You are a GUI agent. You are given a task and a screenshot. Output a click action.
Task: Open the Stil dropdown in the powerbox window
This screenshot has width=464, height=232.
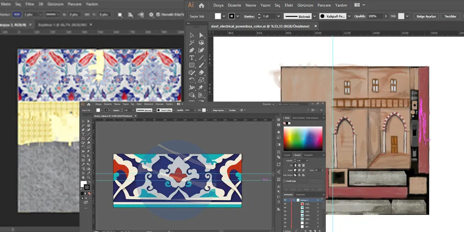(407, 16)
